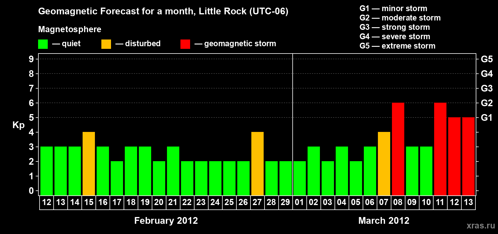This screenshot has width=498, height=234.
Task: Select the green bar for March 01
Action: [300, 178]
